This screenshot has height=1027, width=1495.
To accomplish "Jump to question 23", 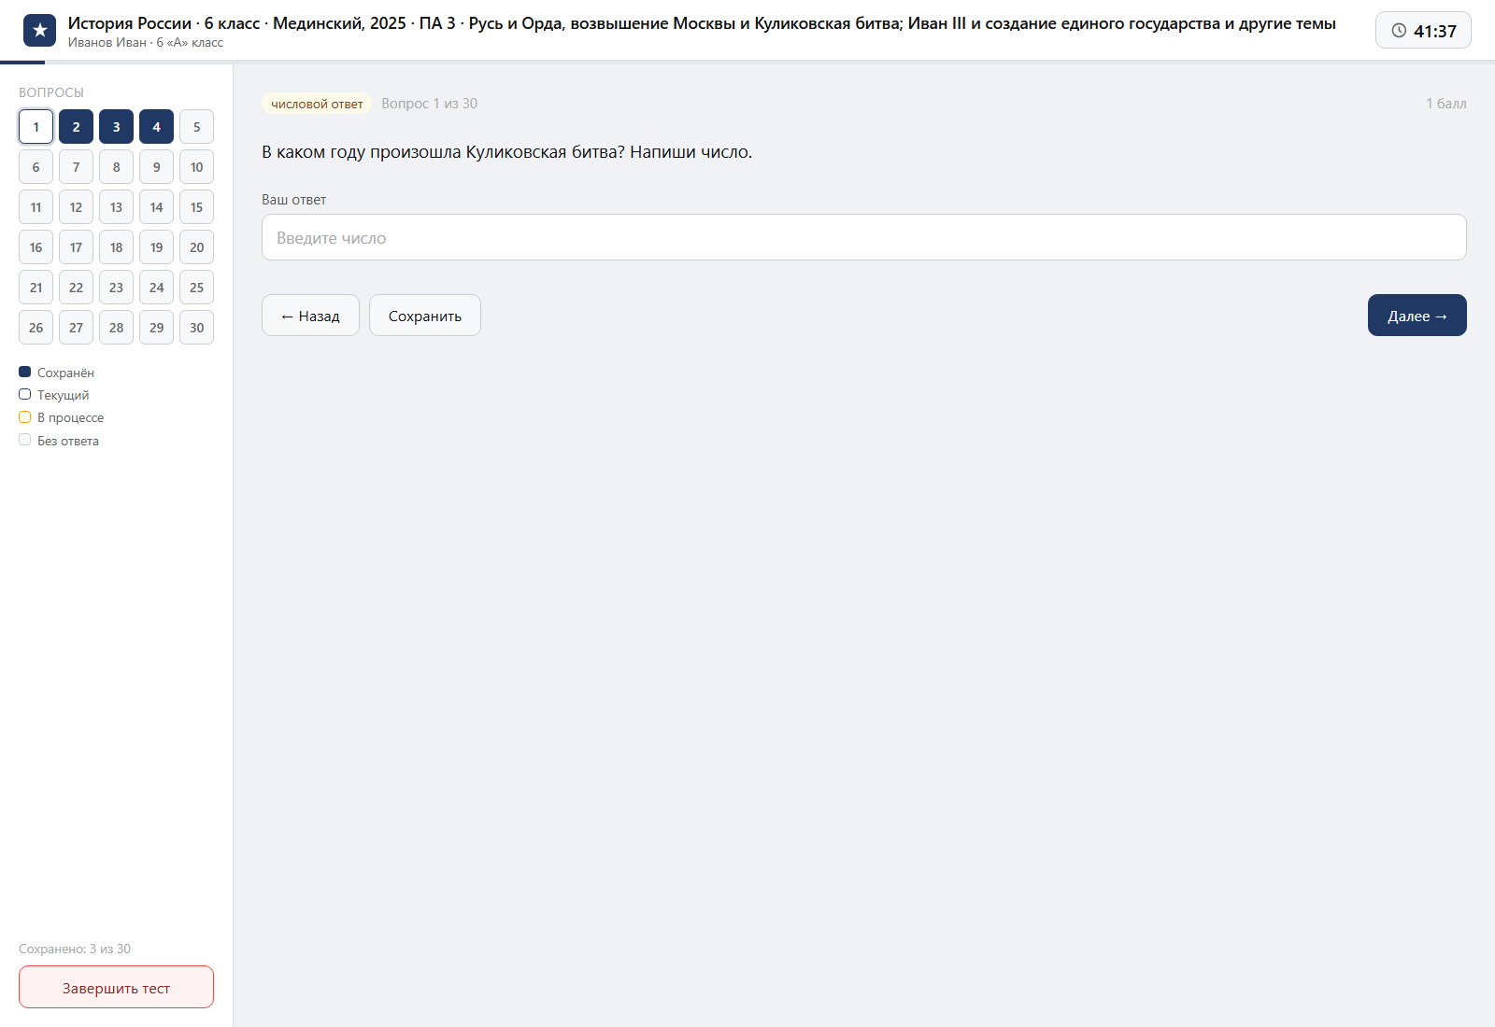I will [116, 288].
